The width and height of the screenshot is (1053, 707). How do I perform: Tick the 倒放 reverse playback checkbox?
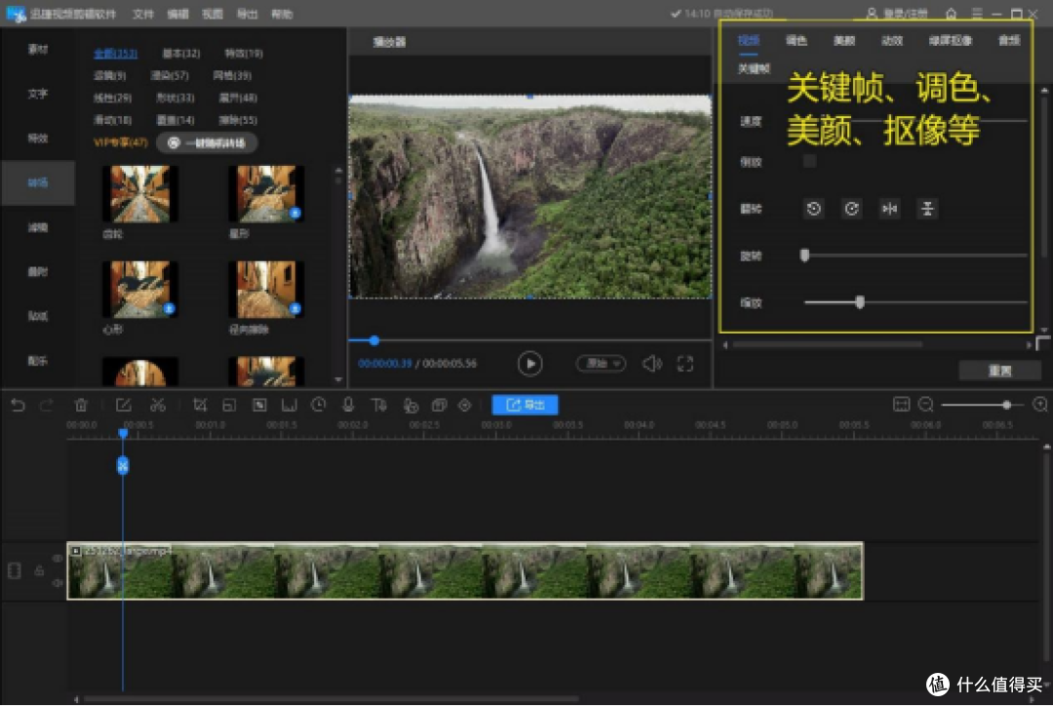(x=809, y=161)
